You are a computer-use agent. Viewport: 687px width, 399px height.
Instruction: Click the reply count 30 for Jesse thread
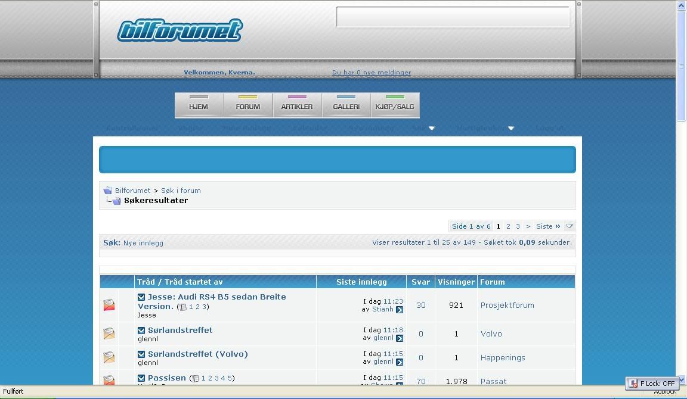pyautogui.click(x=421, y=306)
